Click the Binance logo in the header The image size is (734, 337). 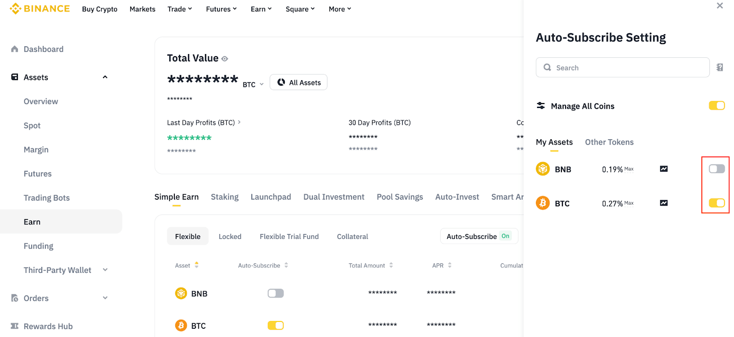40,9
